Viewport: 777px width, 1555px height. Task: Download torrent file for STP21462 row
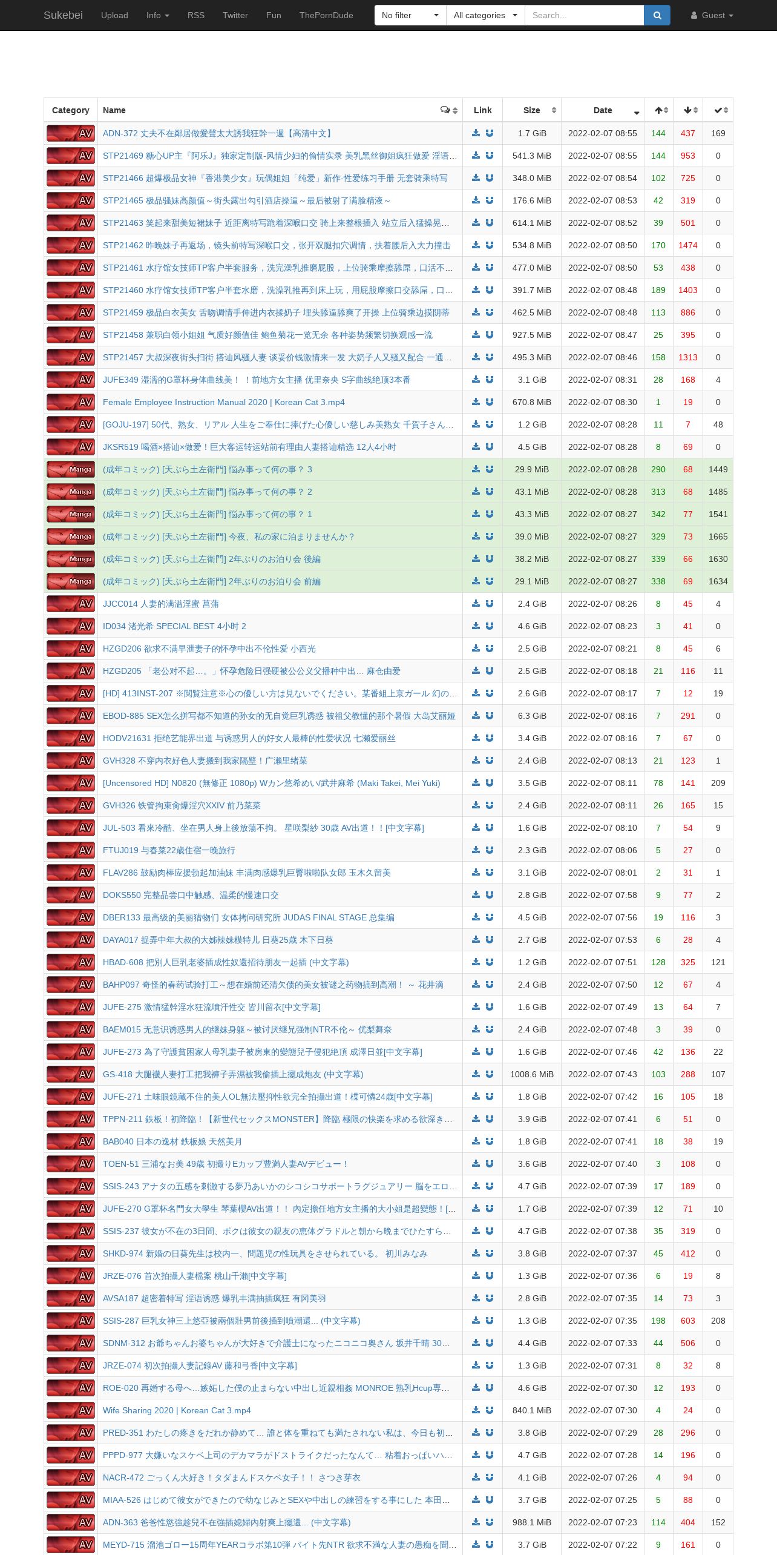(476, 245)
